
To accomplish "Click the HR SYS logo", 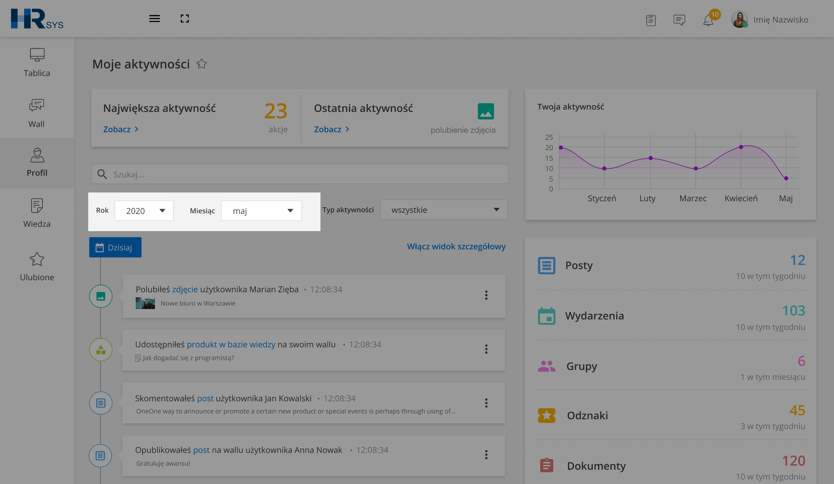I will click(x=37, y=19).
